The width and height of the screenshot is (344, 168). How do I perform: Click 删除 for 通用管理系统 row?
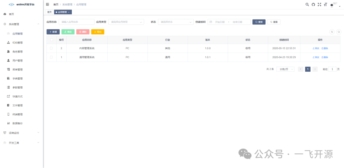coord(325,57)
